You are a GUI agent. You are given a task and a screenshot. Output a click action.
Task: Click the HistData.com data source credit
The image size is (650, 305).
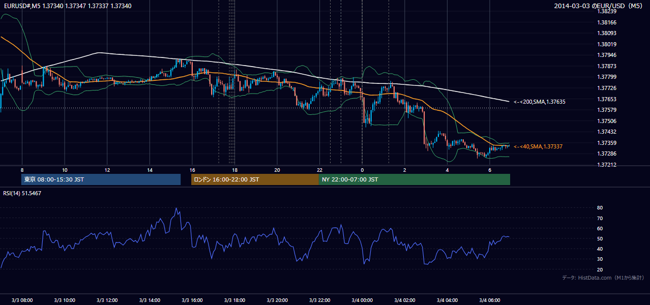[603, 278]
